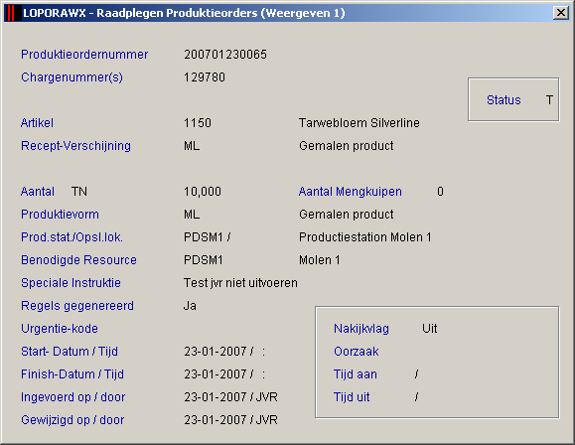Screen dimensions: 575x445
Task: Click the Status value T
Action: point(549,100)
